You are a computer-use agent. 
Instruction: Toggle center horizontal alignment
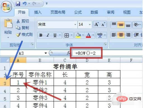(121, 35)
